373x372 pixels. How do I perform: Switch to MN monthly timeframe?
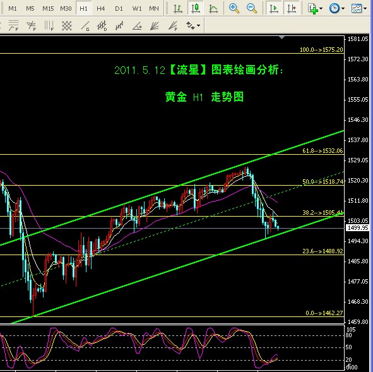pyautogui.click(x=154, y=9)
